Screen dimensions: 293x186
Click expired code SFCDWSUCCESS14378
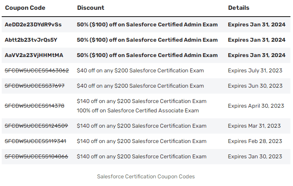(x=35, y=106)
